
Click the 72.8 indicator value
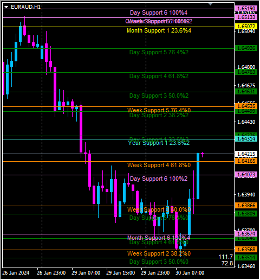click(x=227, y=263)
